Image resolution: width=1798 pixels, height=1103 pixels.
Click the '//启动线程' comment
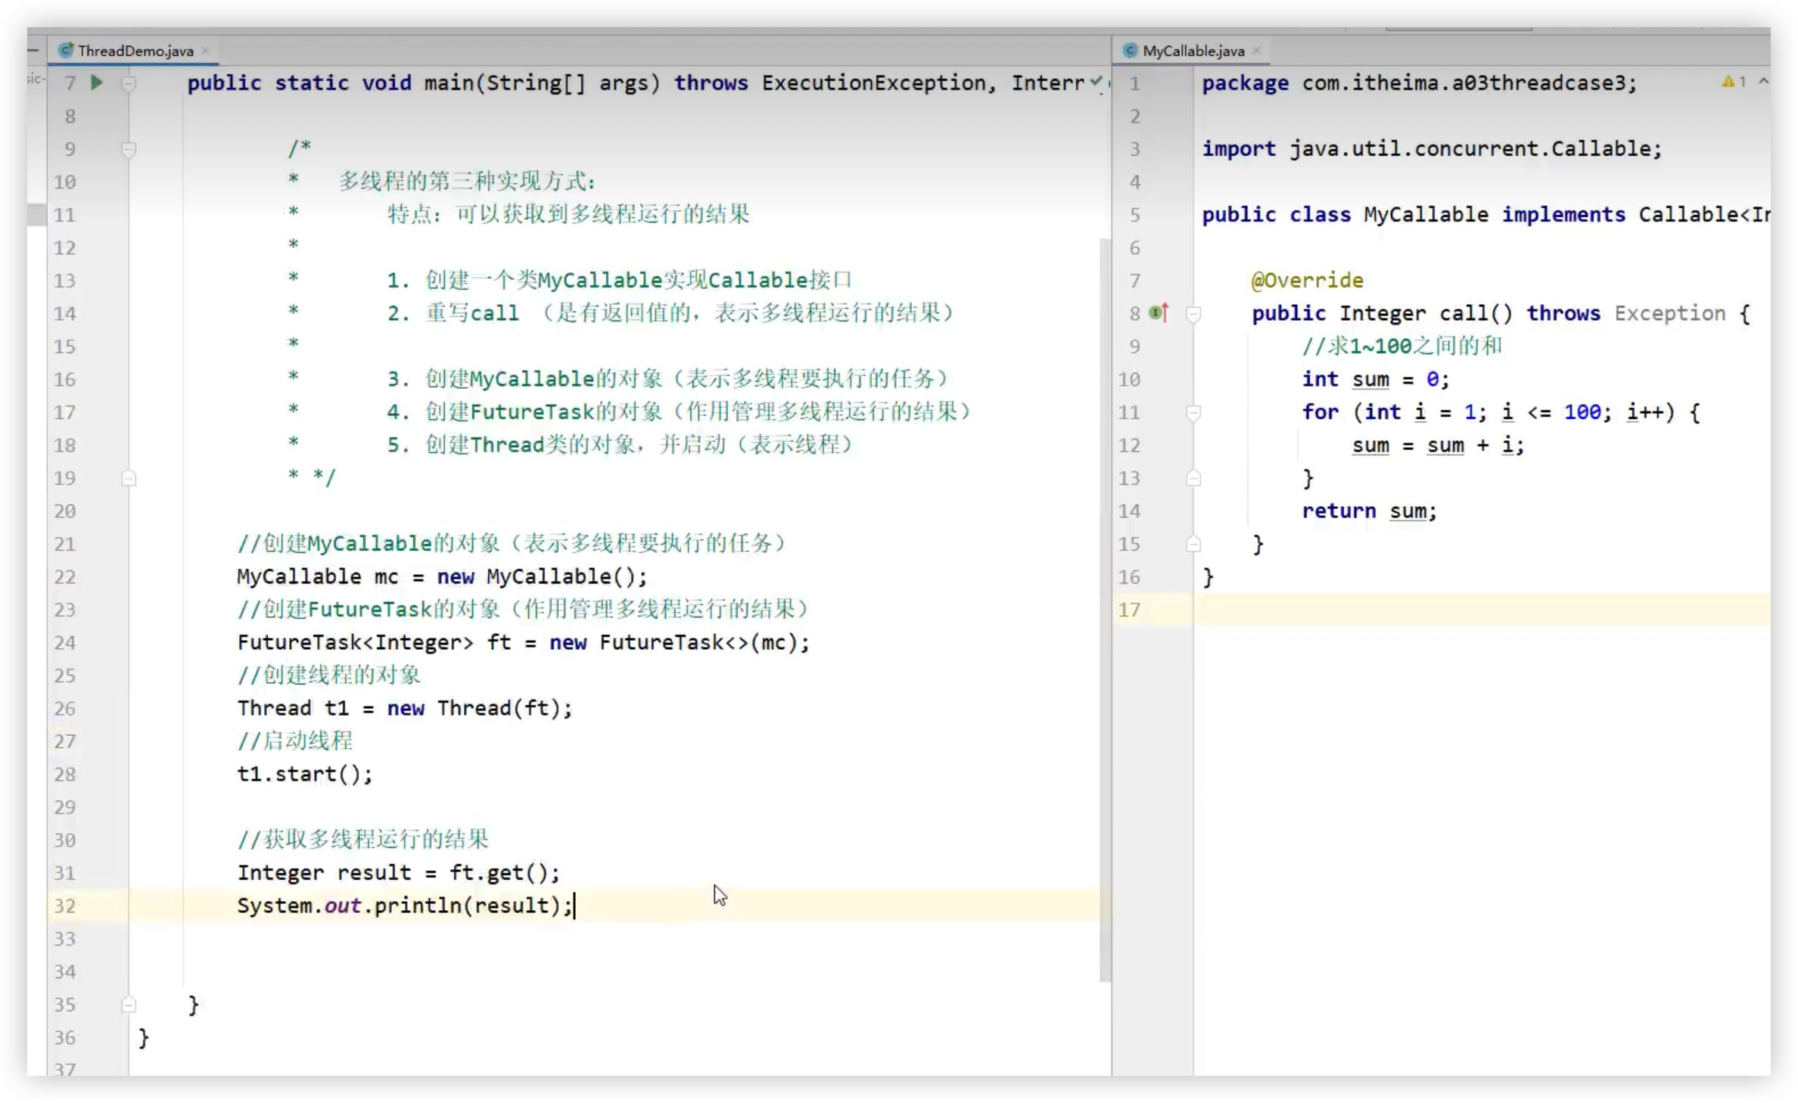tap(295, 741)
